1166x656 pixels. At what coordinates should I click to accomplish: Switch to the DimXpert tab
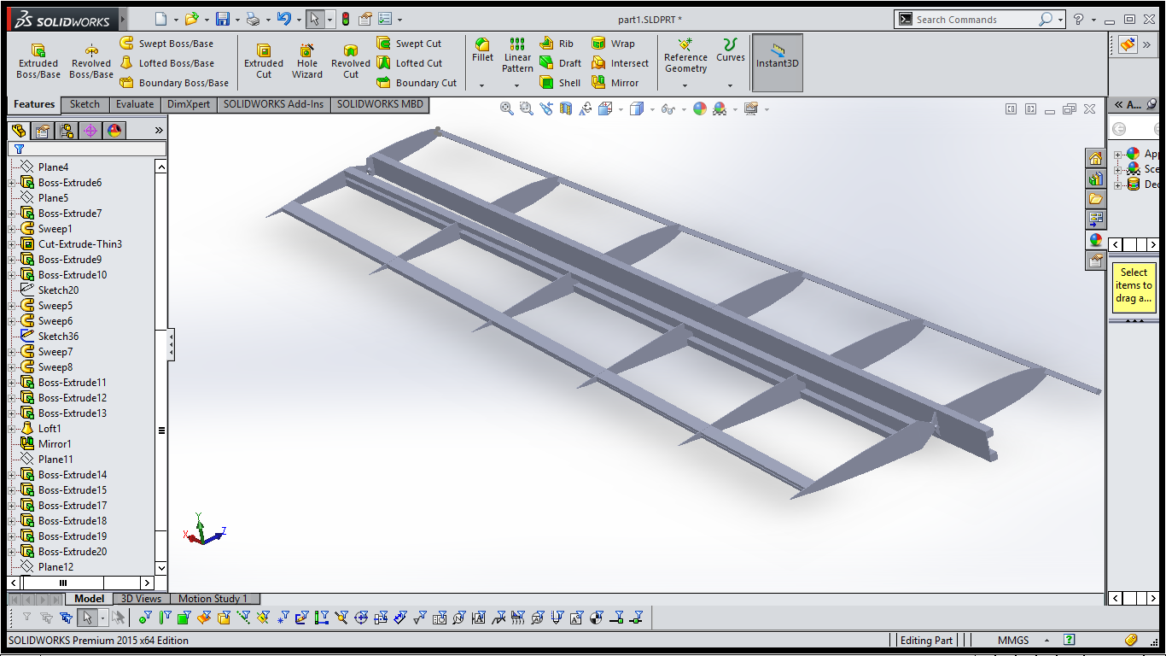(x=189, y=104)
